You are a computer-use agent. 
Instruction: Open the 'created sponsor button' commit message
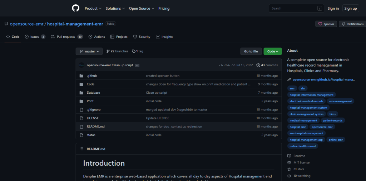(163, 76)
